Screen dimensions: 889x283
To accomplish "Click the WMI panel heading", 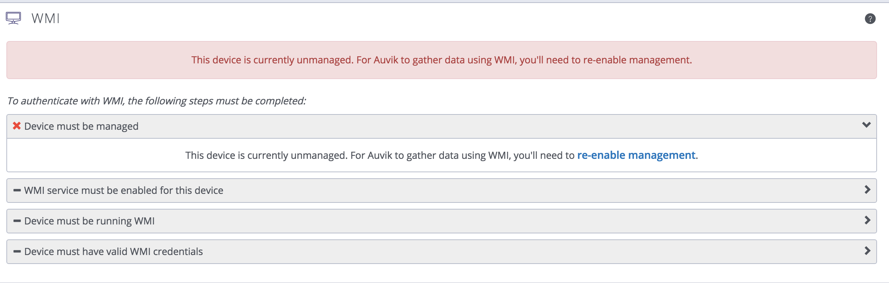I will coord(46,18).
